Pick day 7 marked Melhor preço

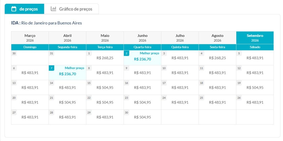[67, 73]
